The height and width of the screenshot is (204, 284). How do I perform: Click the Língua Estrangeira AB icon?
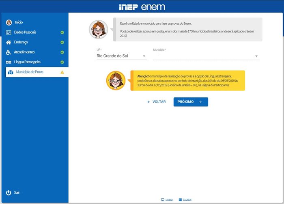pyautogui.click(x=9, y=62)
